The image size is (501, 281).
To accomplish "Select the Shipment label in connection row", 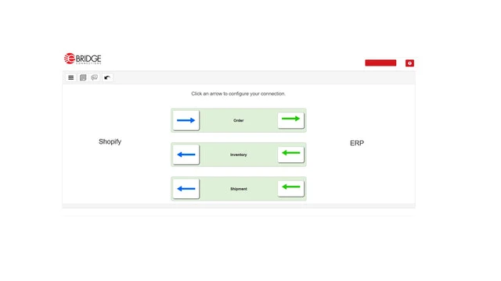I will click(238, 189).
